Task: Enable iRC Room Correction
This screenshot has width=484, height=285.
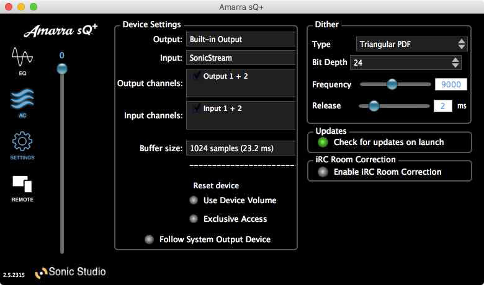Action: click(x=323, y=172)
